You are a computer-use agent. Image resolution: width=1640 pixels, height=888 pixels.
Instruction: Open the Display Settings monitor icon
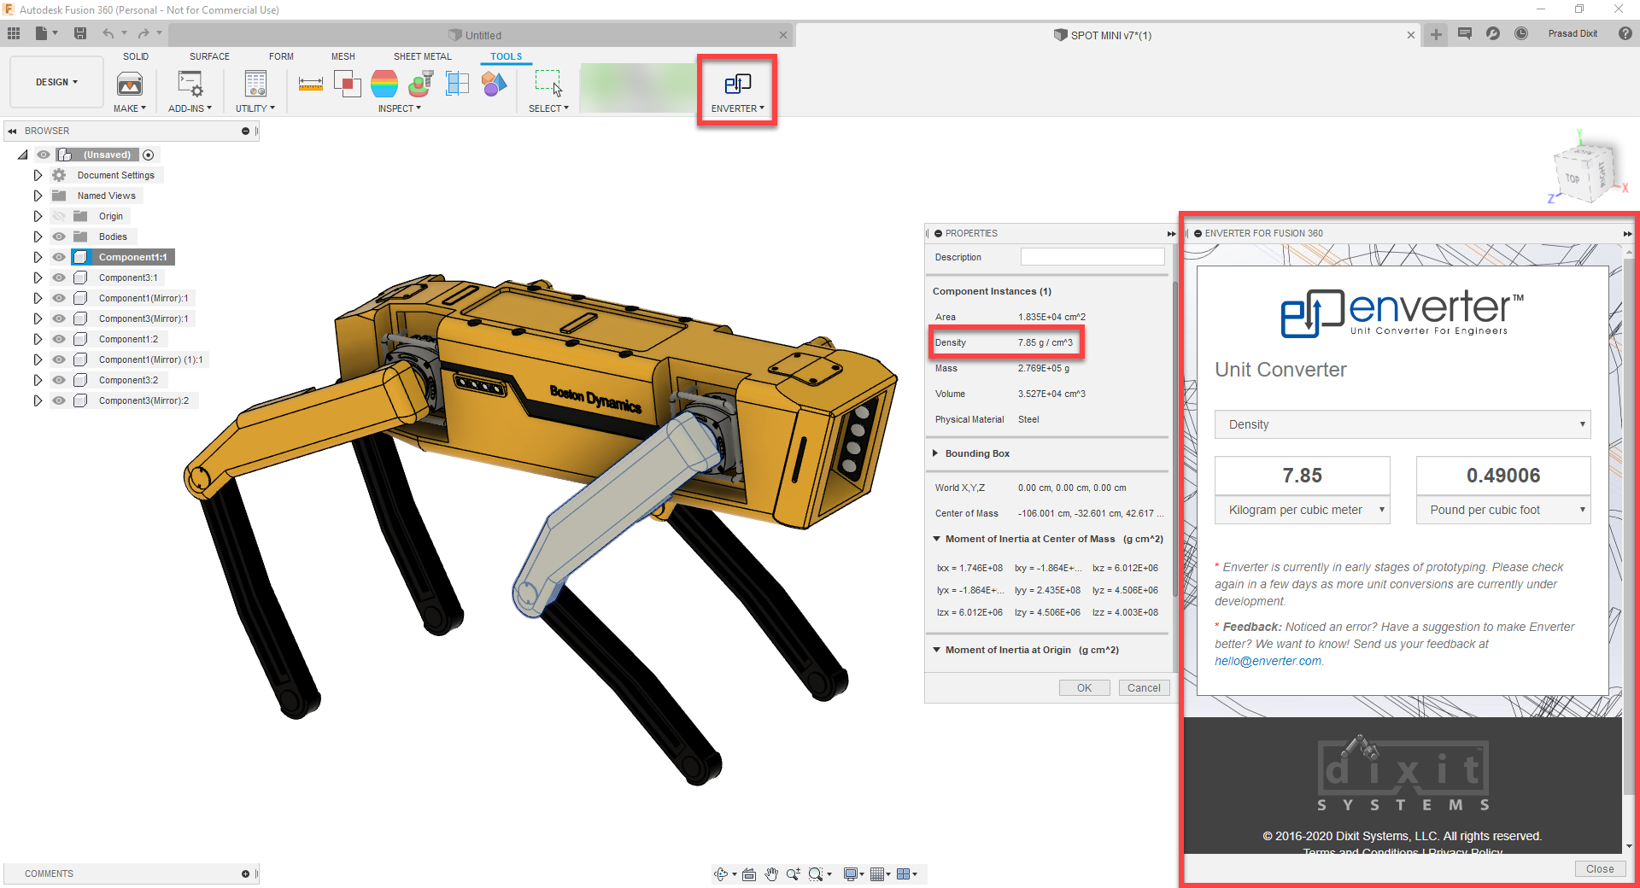pyautogui.click(x=852, y=873)
